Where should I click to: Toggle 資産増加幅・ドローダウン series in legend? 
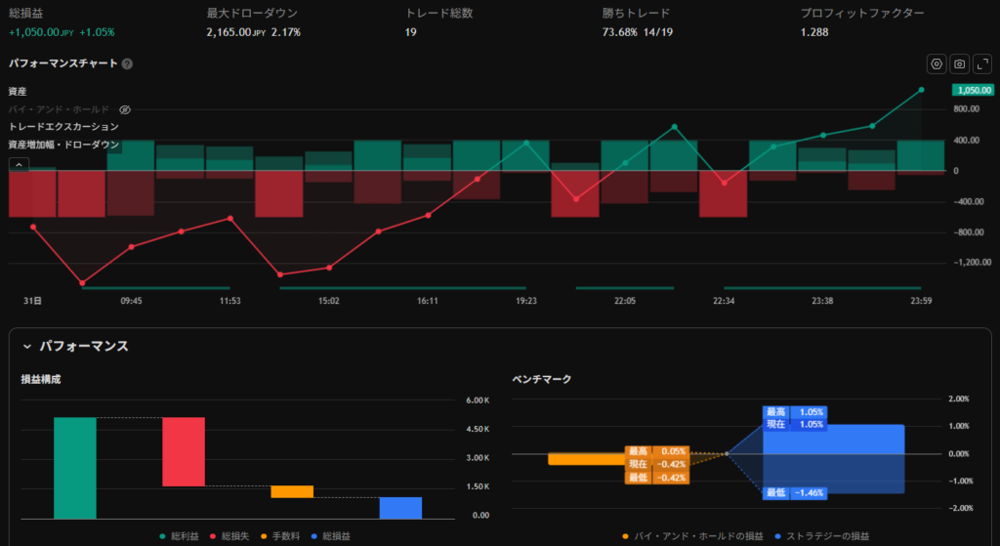[63, 145]
